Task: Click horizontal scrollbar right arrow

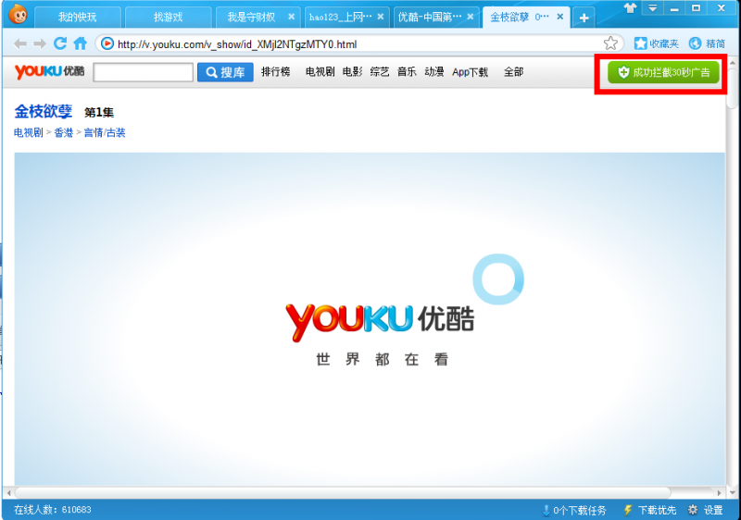Action: [720, 492]
